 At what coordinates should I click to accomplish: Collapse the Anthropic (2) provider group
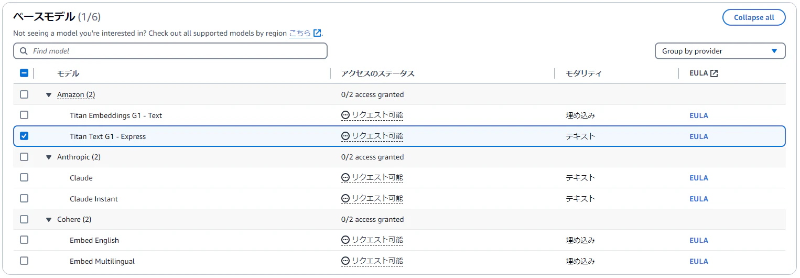click(x=49, y=157)
